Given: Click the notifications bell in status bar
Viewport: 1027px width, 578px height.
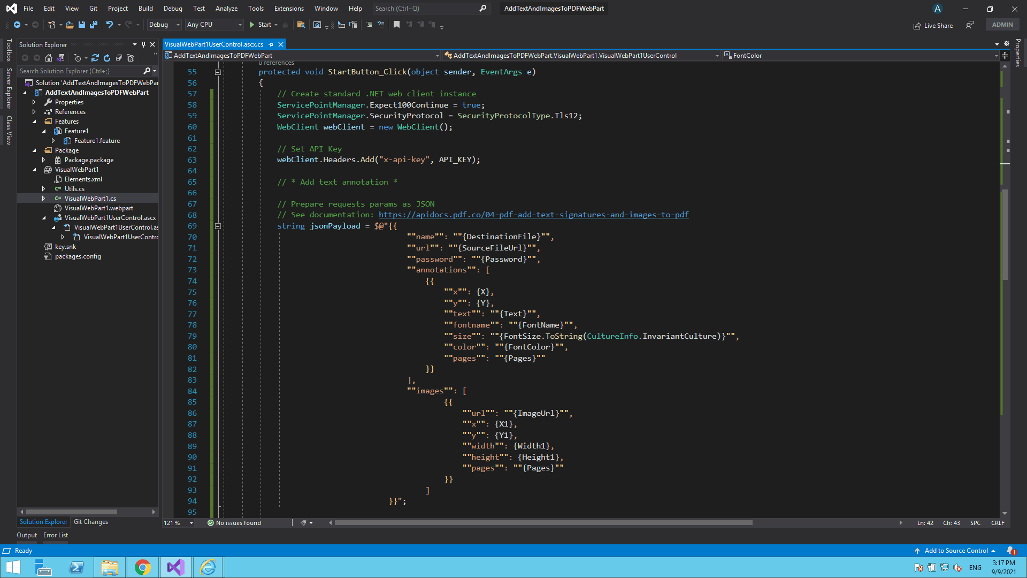Looking at the screenshot, I should coord(1010,551).
